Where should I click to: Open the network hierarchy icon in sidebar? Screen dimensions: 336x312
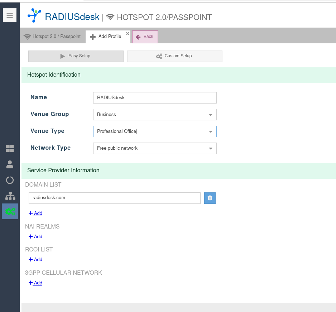[x=10, y=196]
